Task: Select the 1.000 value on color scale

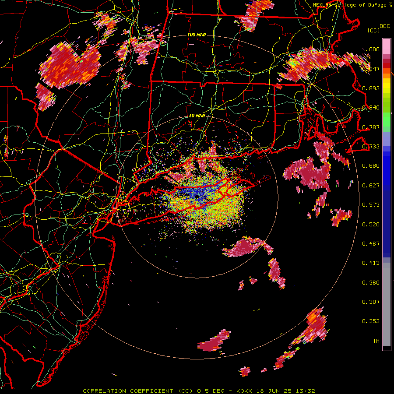Action: 371,49
